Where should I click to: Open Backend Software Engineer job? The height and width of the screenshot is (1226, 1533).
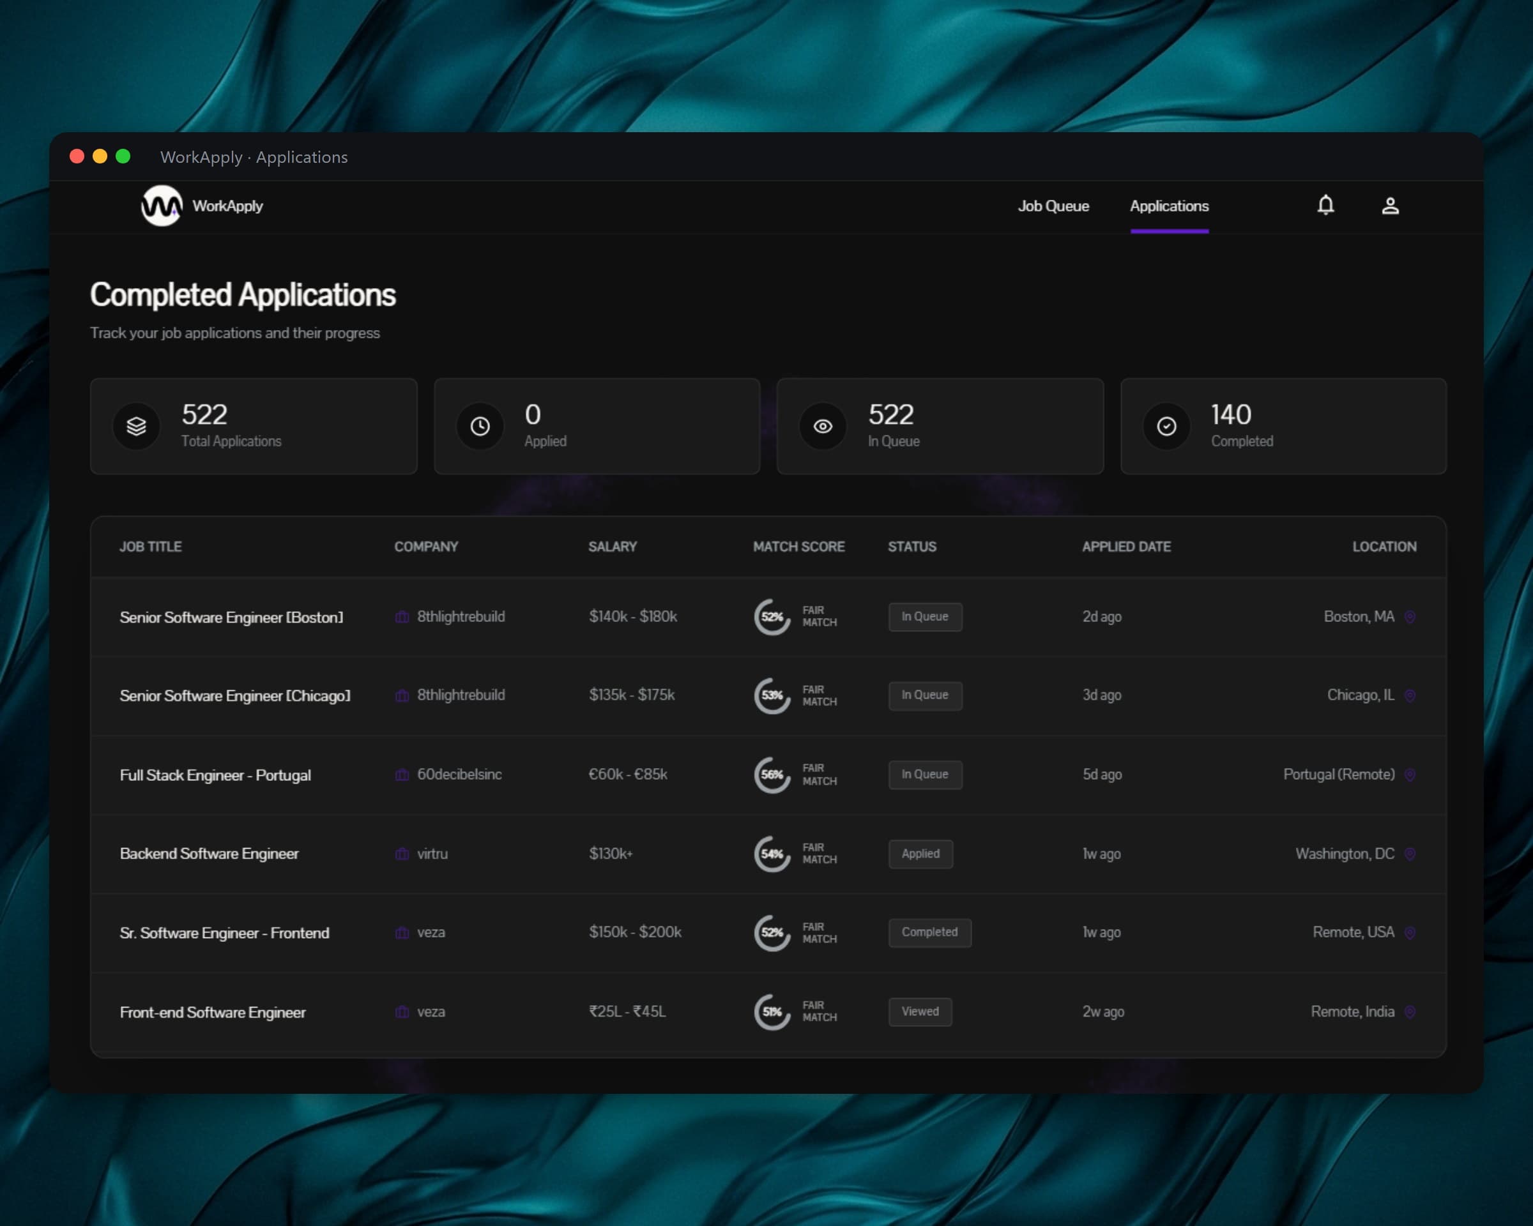click(209, 854)
